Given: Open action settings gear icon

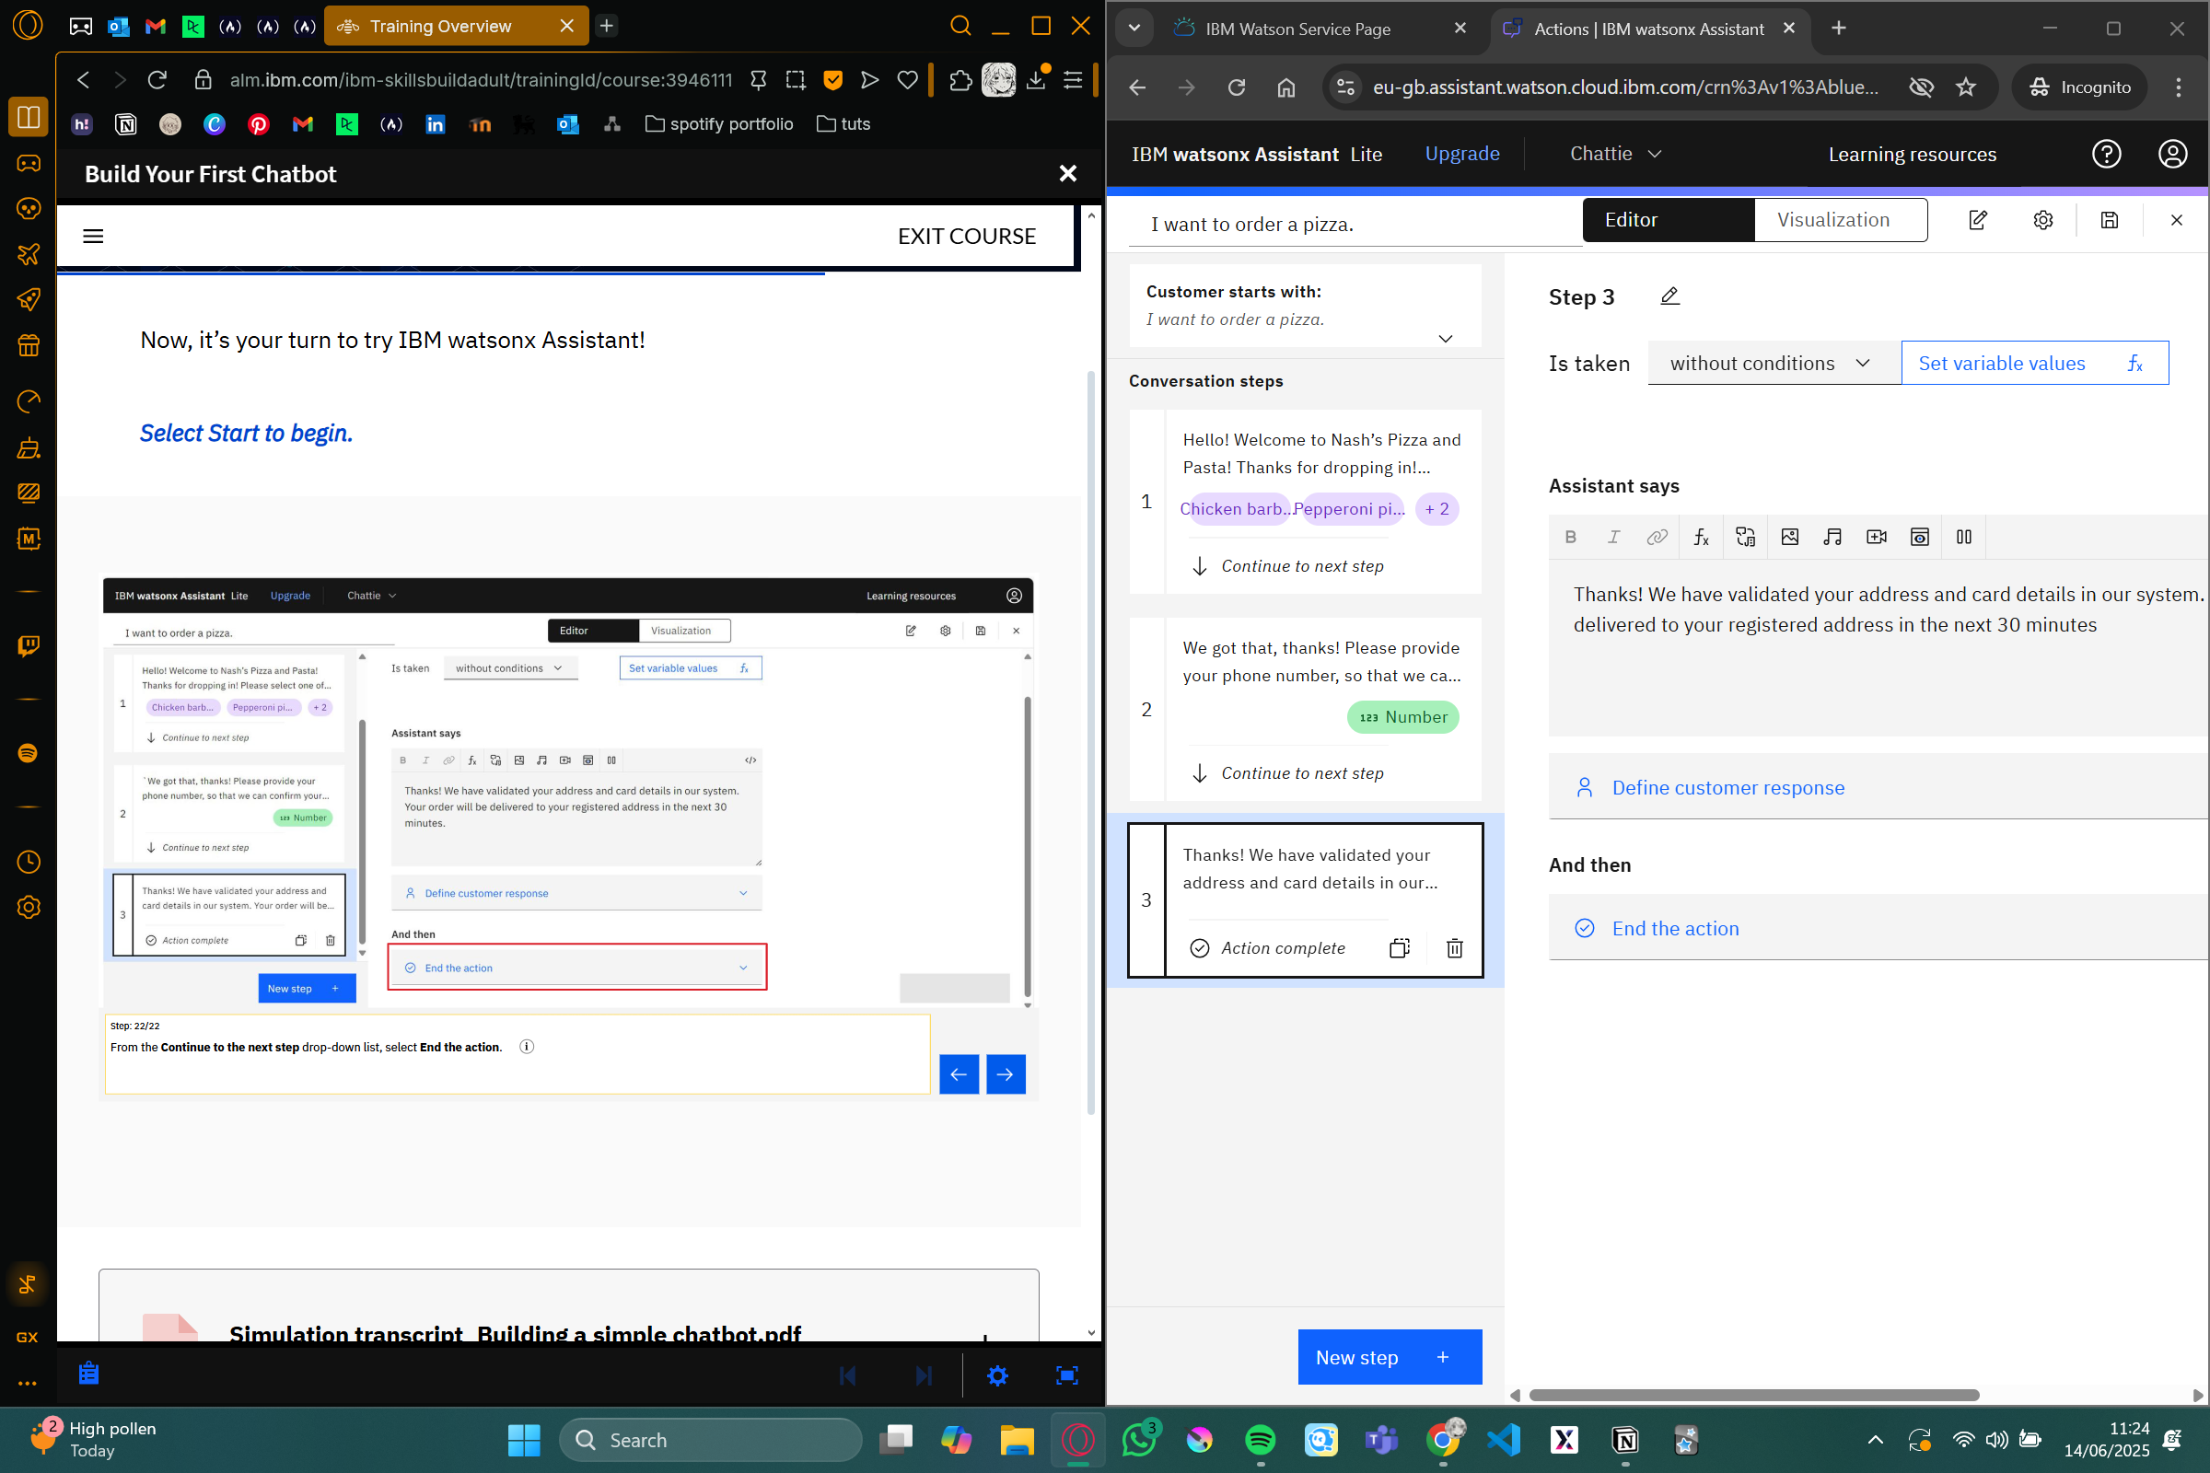Looking at the screenshot, I should 2042,220.
